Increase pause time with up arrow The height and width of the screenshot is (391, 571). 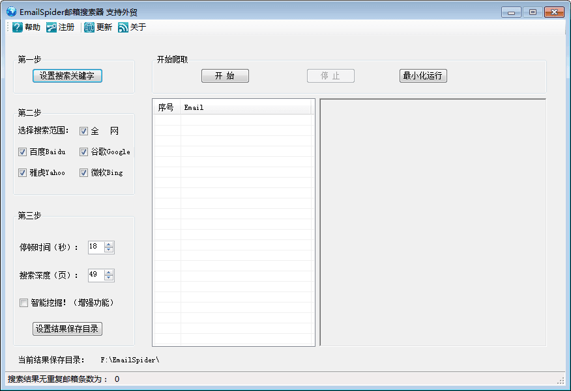(x=109, y=244)
